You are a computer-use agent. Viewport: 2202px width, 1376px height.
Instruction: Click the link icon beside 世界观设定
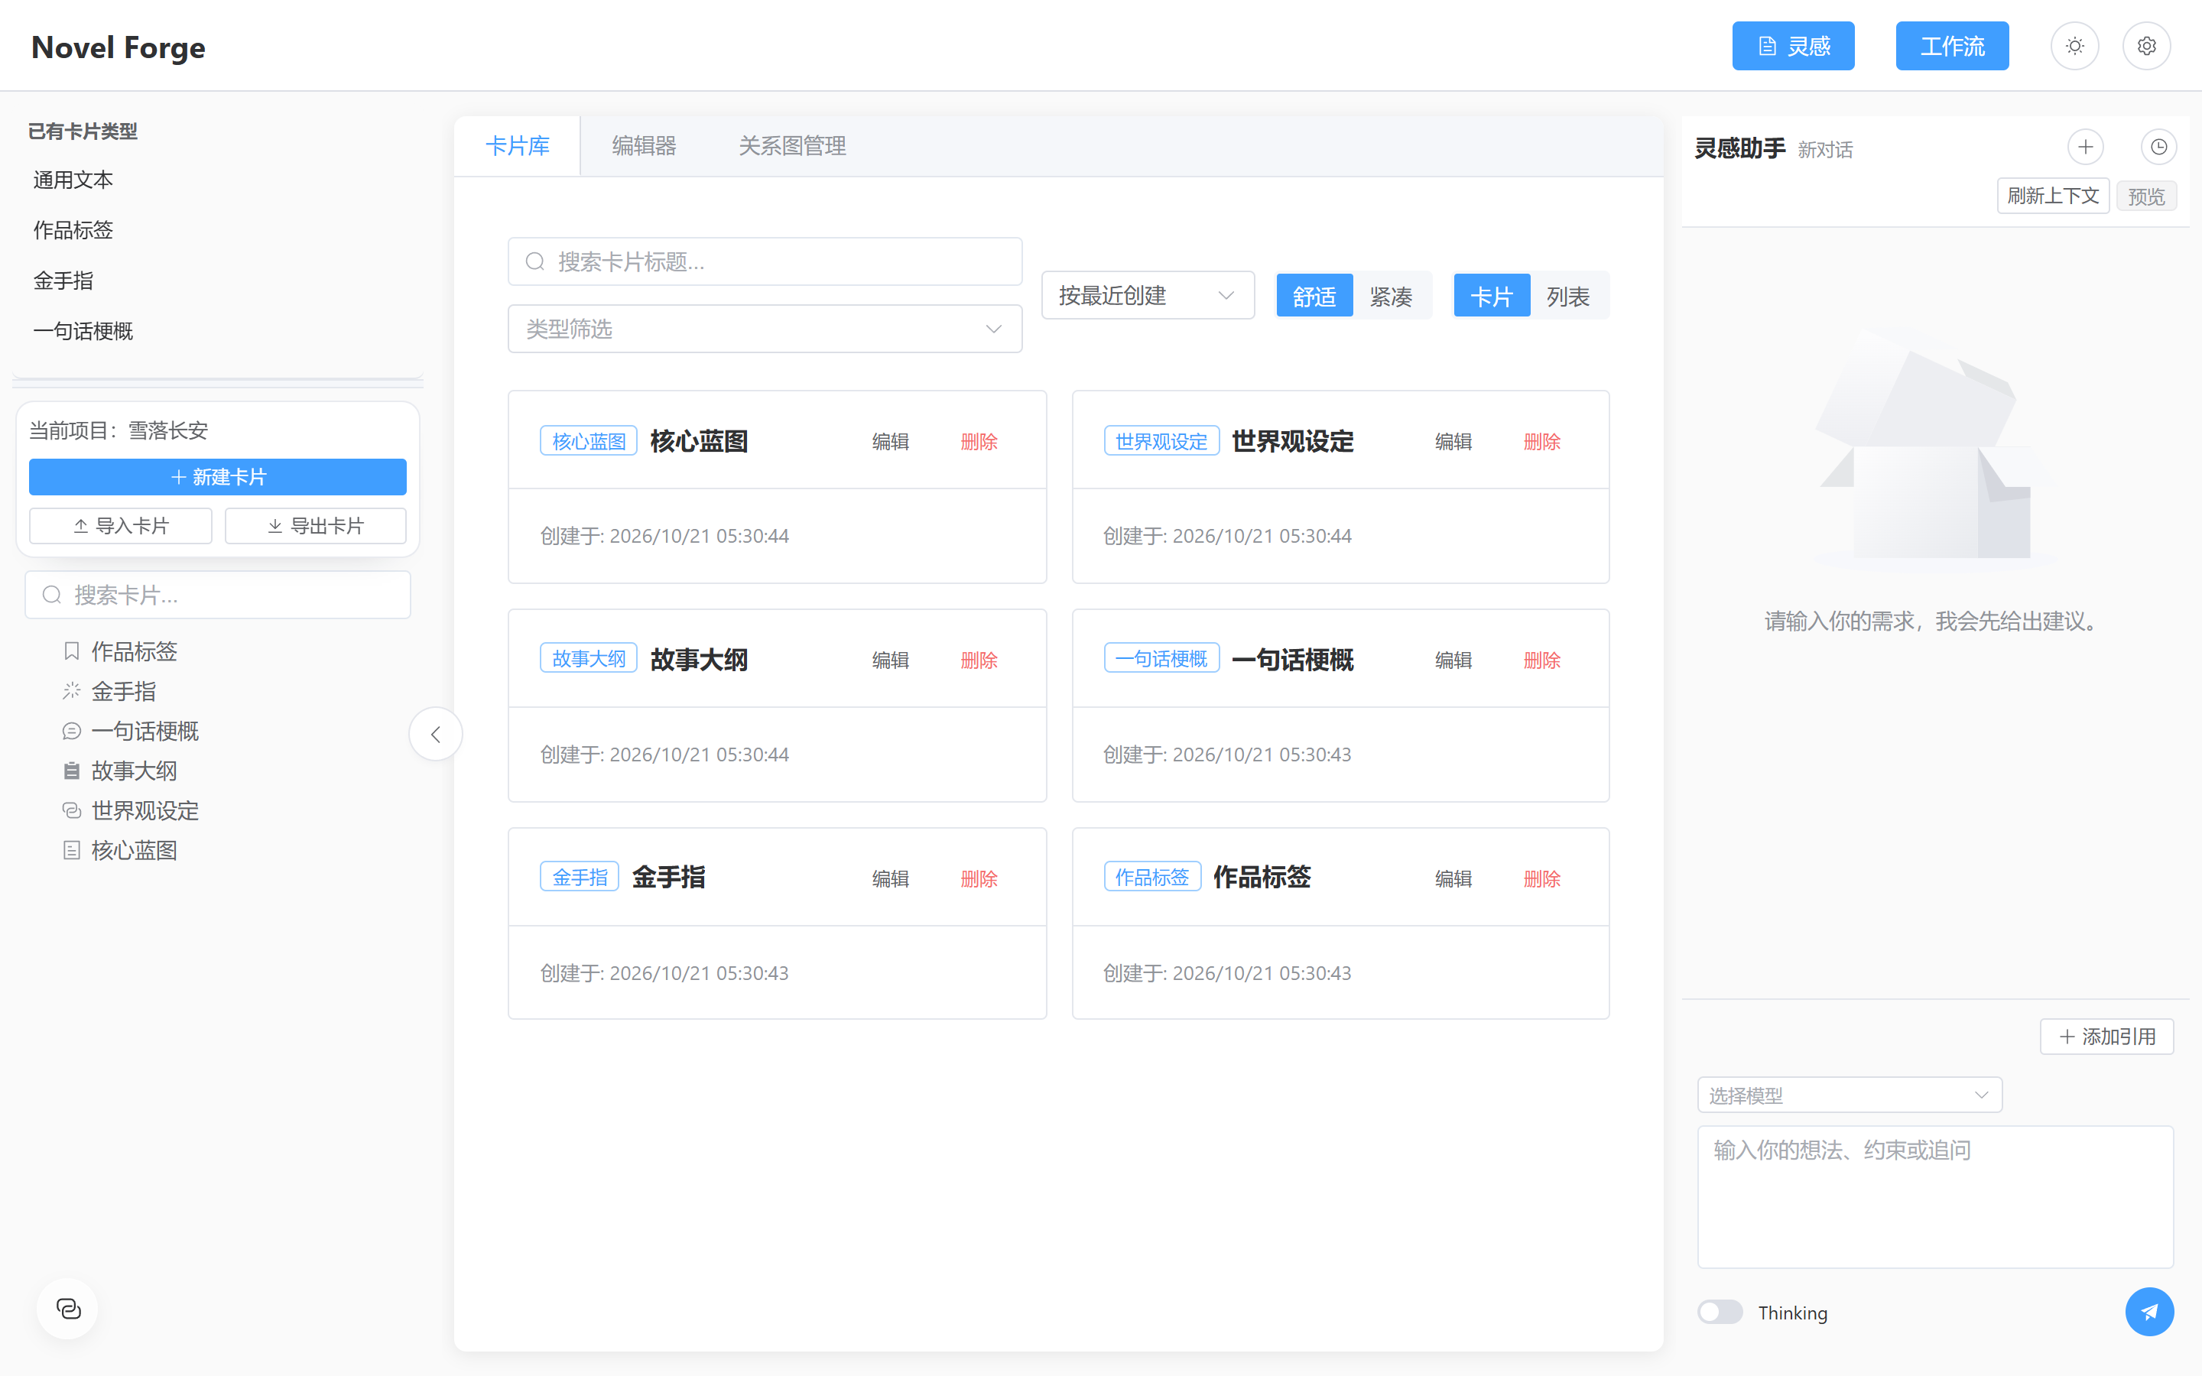tap(72, 810)
